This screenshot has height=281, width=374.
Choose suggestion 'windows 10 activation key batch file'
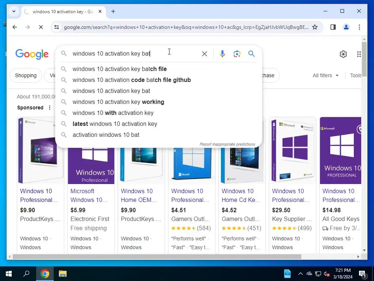pyautogui.click(x=159, y=69)
